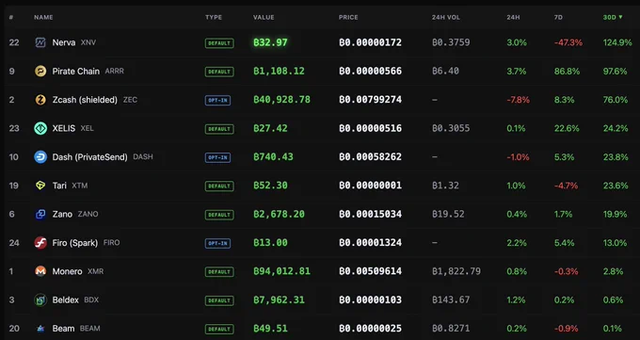Click the Monero coin logo
This screenshot has height=340, width=640.
click(x=40, y=271)
